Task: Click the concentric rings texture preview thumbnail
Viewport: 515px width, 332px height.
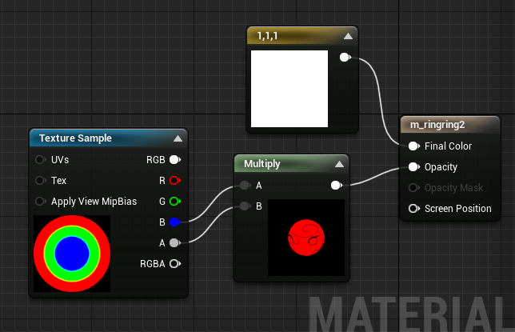Action: [72, 254]
